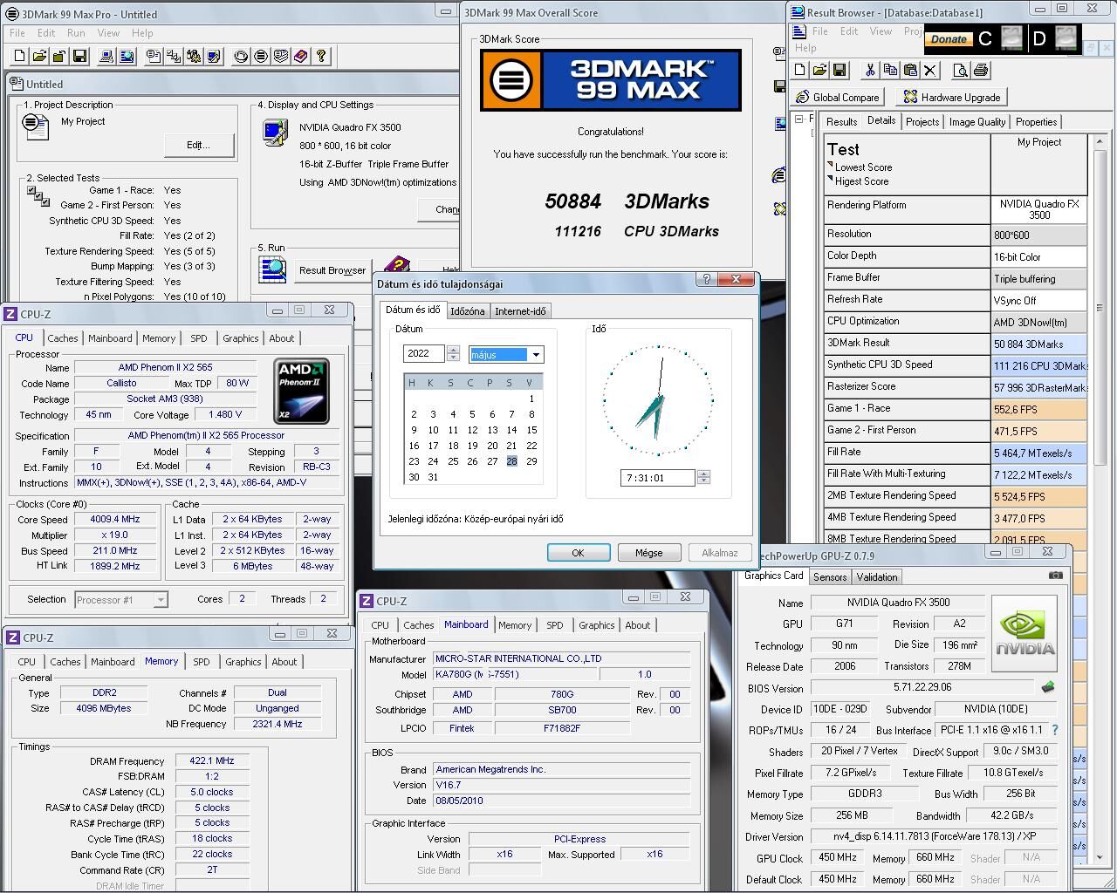Open the Edit menu in Result Browser
This screenshot has height=893, width=1117.
point(849,31)
